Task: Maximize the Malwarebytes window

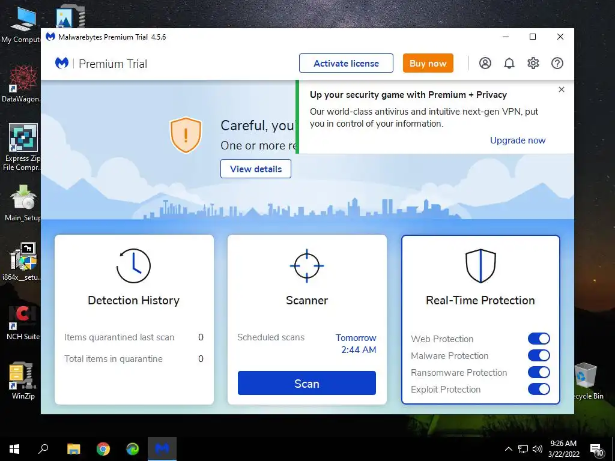Action: pyautogui.click(x=533, y=37)
